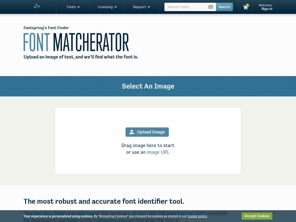Screen dimensions: 296x222
Task: Click 'Upload an image of text' tagline
Action: 81,57
